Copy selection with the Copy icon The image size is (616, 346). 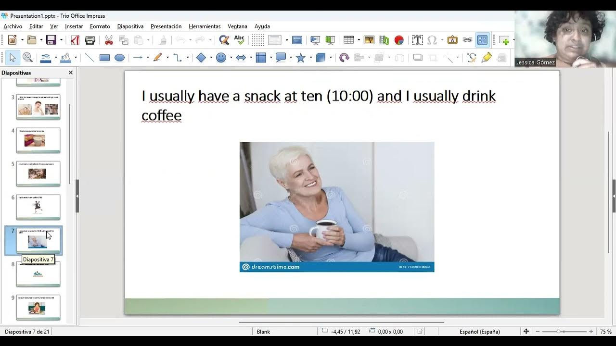click(124, 40)
